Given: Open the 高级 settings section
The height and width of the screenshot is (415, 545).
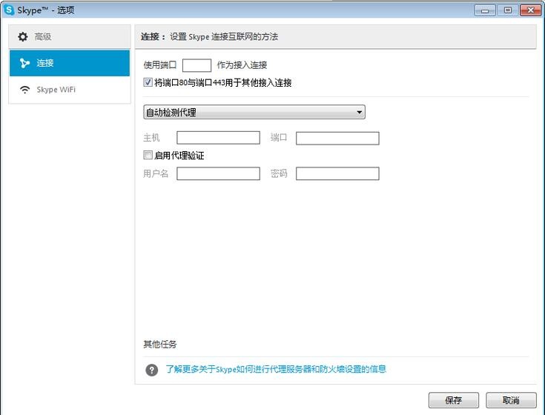Looking at the screenshot, I should (x=70, y=36).
